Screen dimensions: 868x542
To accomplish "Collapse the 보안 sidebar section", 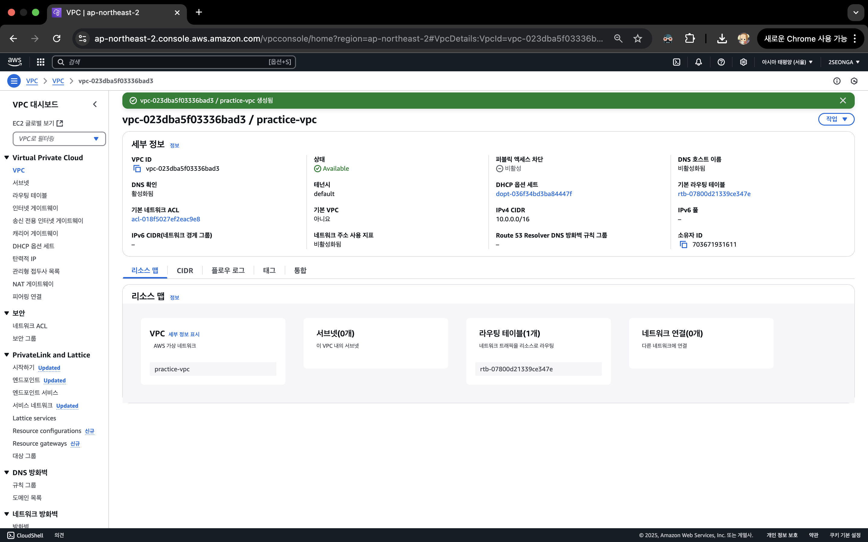I will (7, 313).
